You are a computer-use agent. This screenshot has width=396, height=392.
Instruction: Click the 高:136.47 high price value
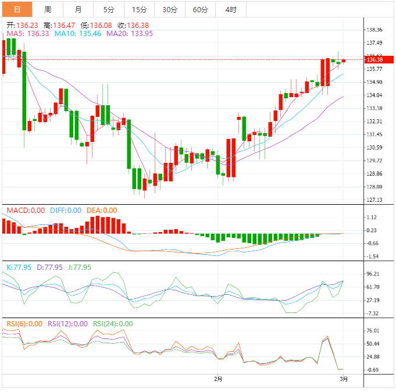(59, 25)
